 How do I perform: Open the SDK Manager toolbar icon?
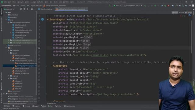pos(186,5)
